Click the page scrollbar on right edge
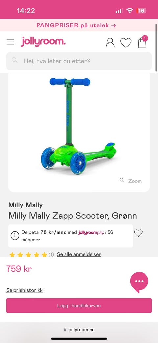The width and height of the screenshot is (158, 343). [x=156, y=48]
